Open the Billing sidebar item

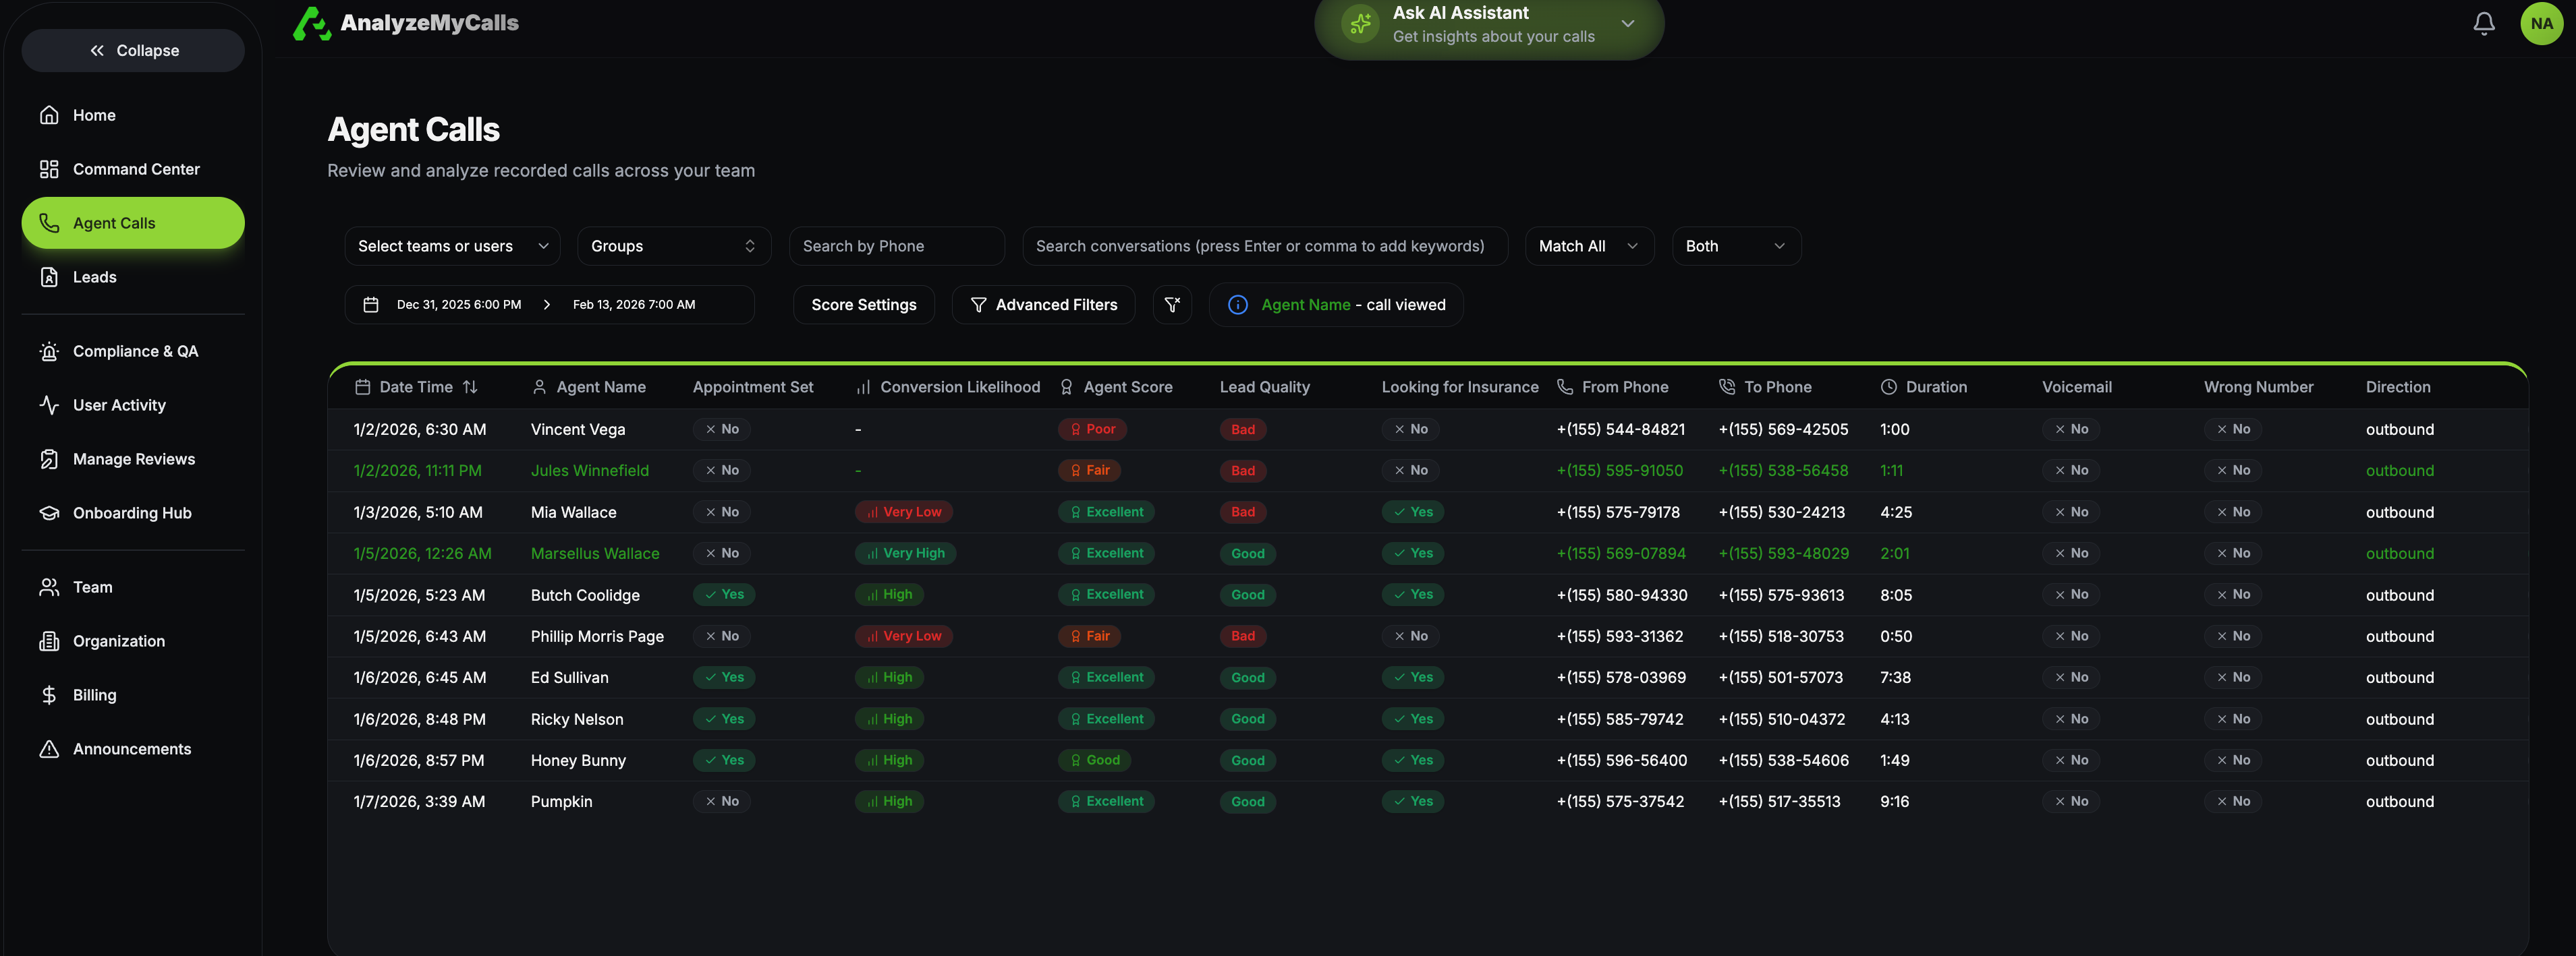click(94, 694)
